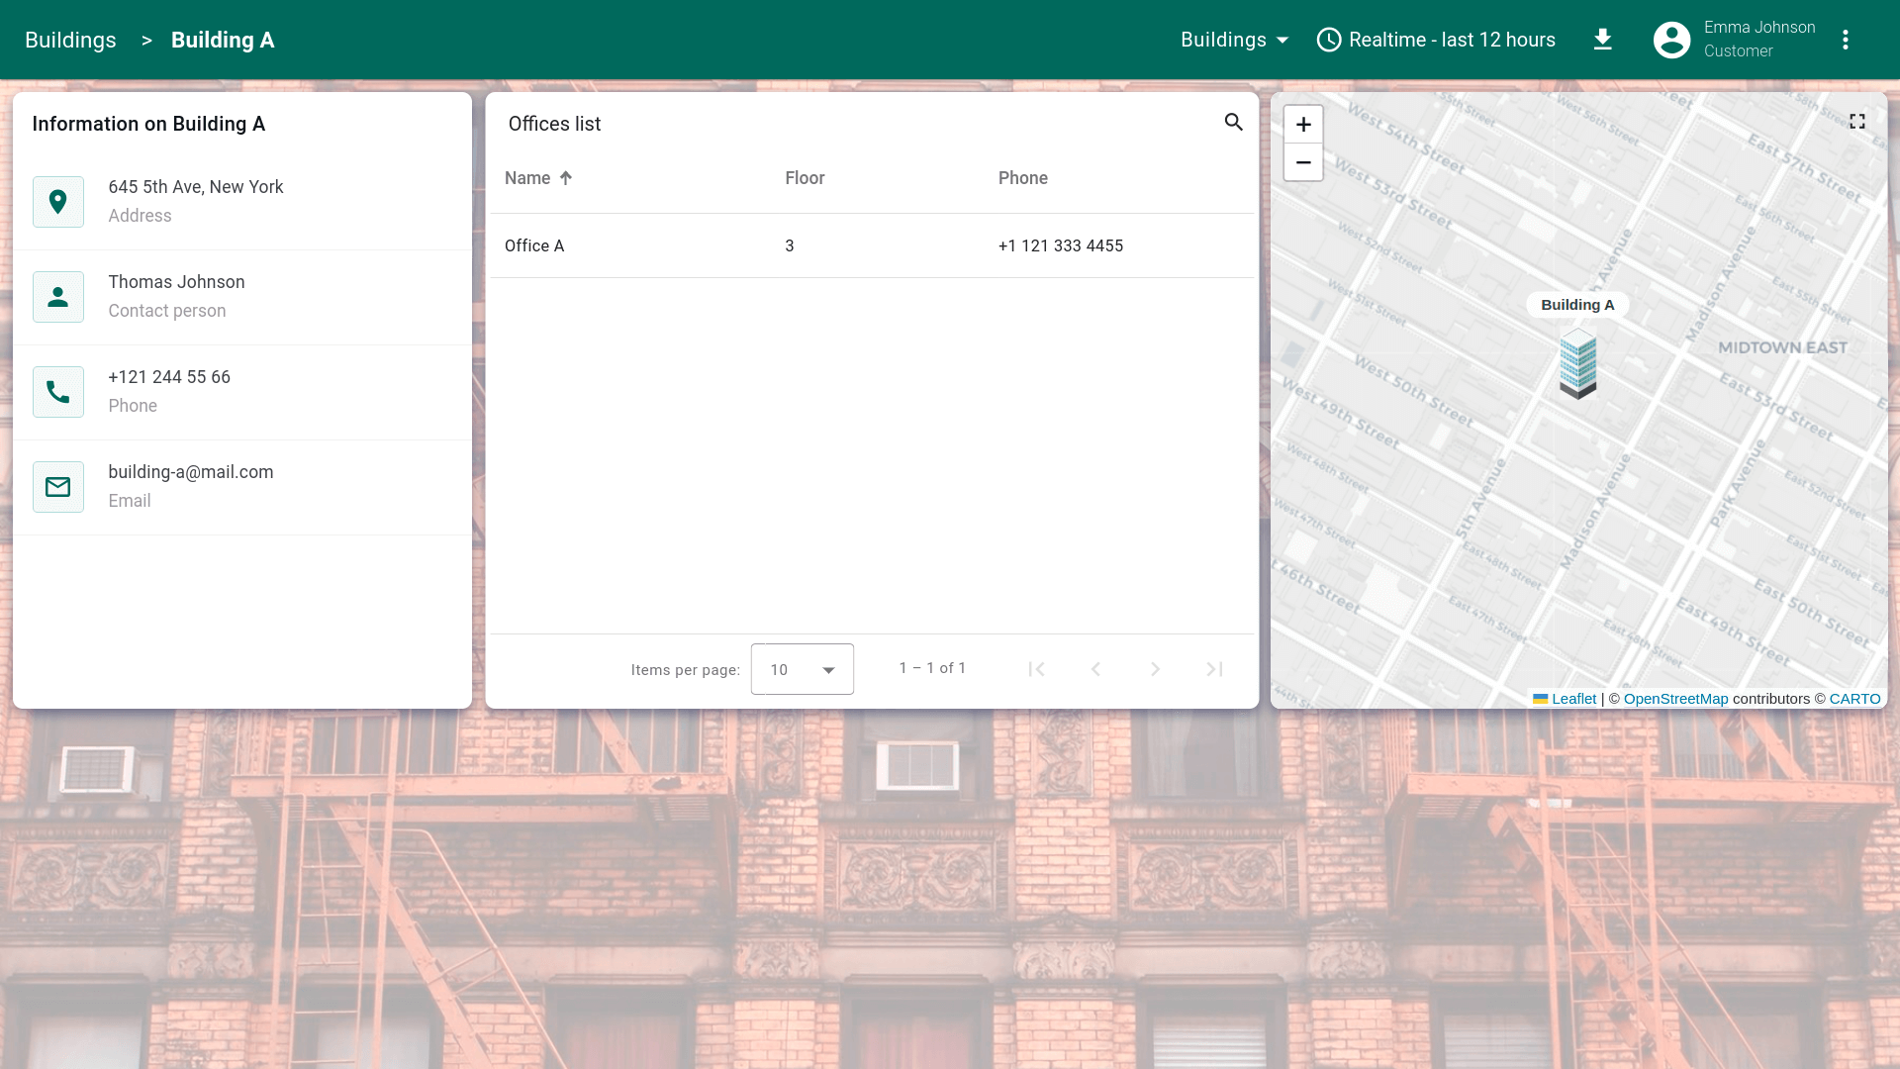Toggle map fullscreen mode
The height and width of the screenshot is (1069, 1900).
pos(1856,121)
